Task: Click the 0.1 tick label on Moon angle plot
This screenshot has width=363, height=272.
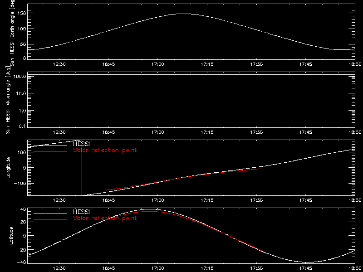Action: (x=22, y=126)
